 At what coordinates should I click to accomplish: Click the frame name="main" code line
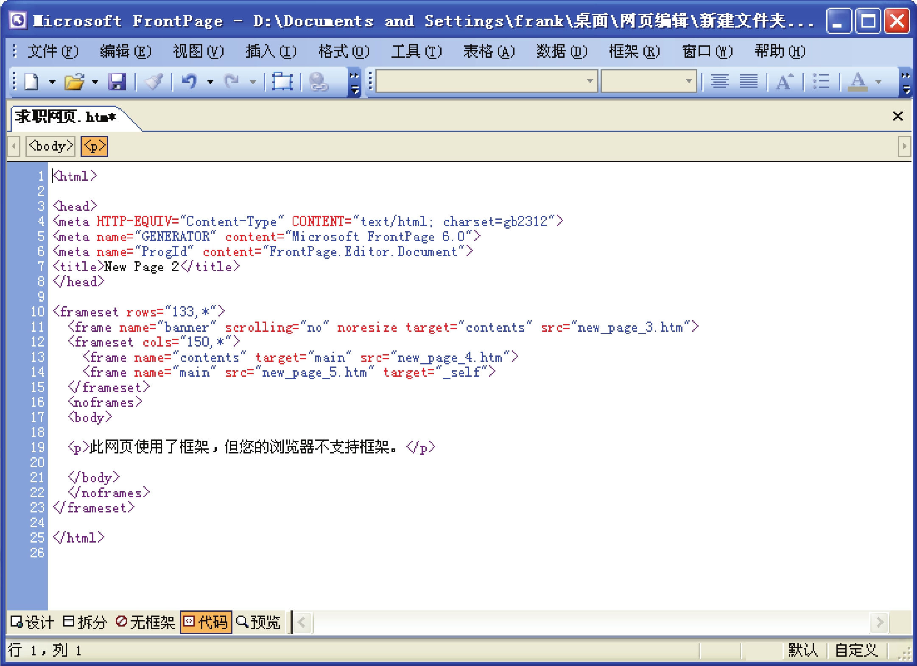[x=289, y=372]
